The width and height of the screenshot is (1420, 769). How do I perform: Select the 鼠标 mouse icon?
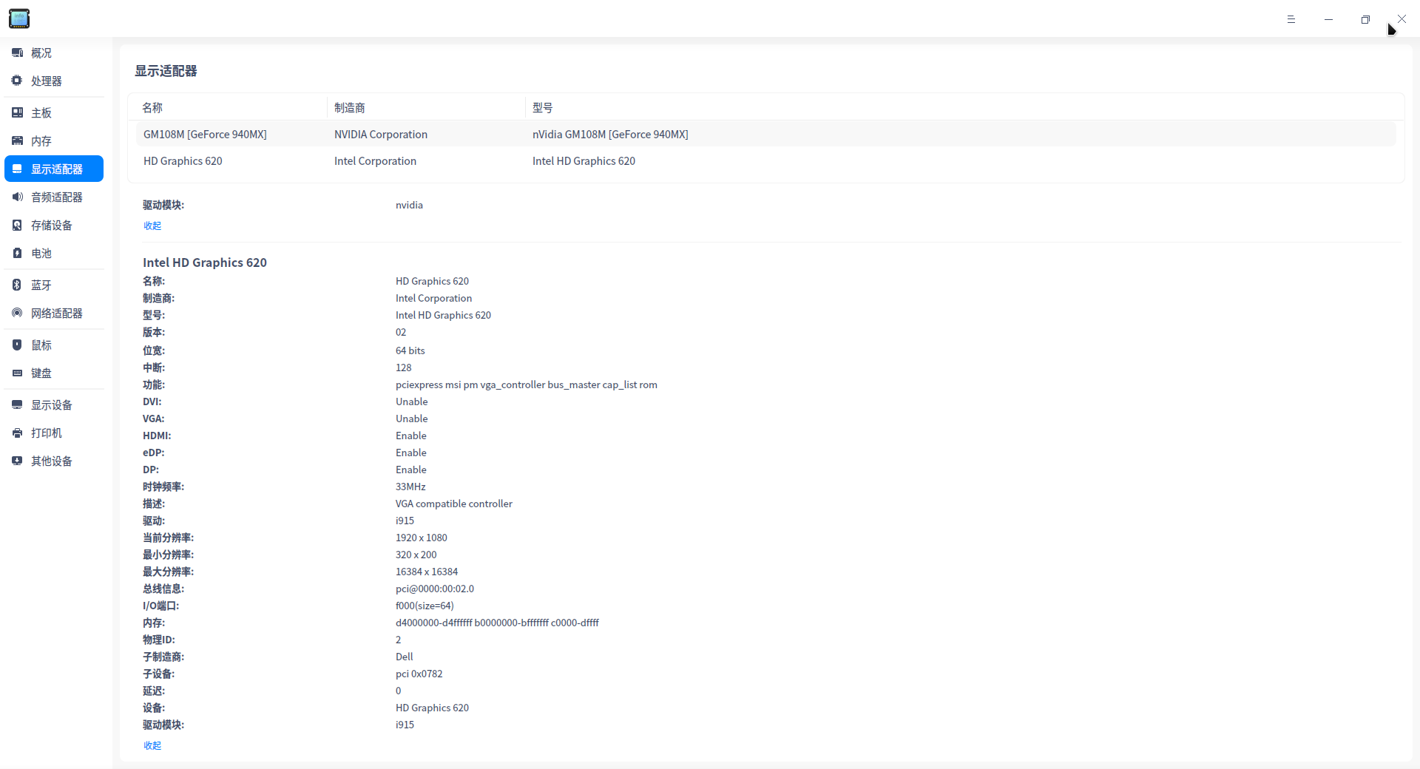tap(17, 345)
